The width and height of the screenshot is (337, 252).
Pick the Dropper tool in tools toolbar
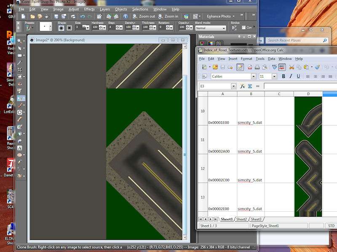20,62
